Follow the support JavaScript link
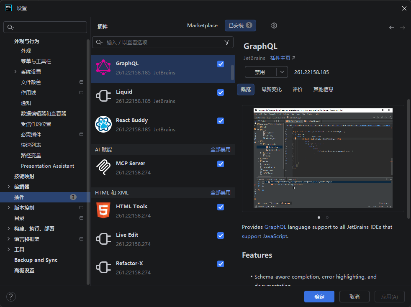The height and width of the screenshot is (307, 411). pos(265,236)
